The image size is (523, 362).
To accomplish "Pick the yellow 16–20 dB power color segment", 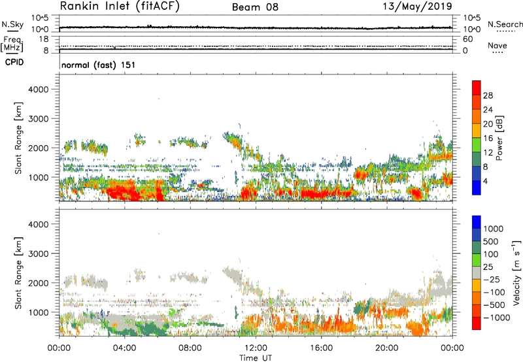I will (x=477, y=131).
